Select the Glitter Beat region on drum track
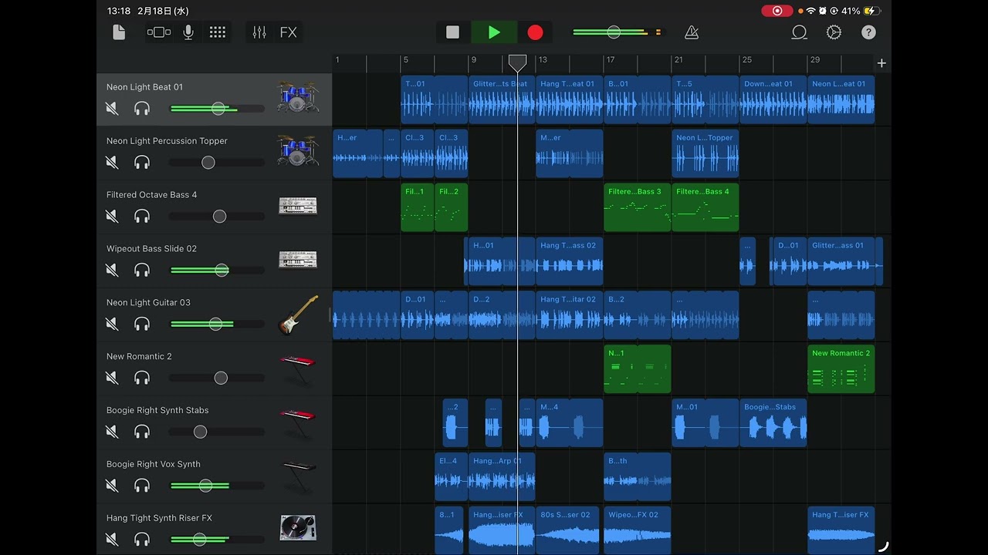Image resolution: width=988 pixels, height=555 pixels. tap(502, 99)
